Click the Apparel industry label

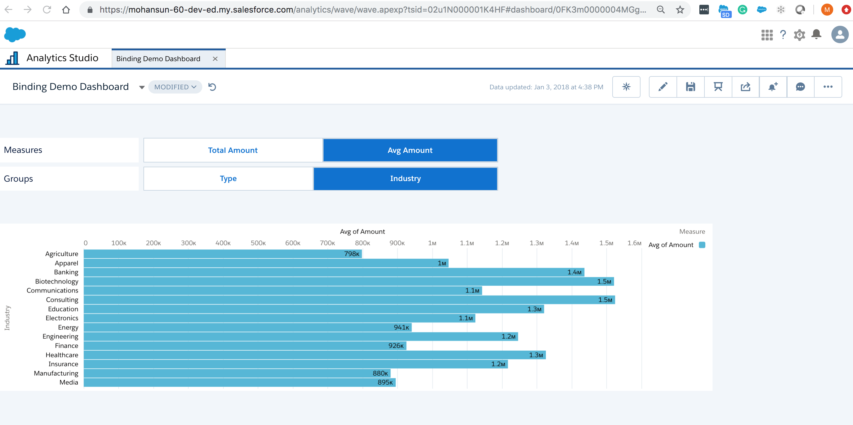point(67,263)
